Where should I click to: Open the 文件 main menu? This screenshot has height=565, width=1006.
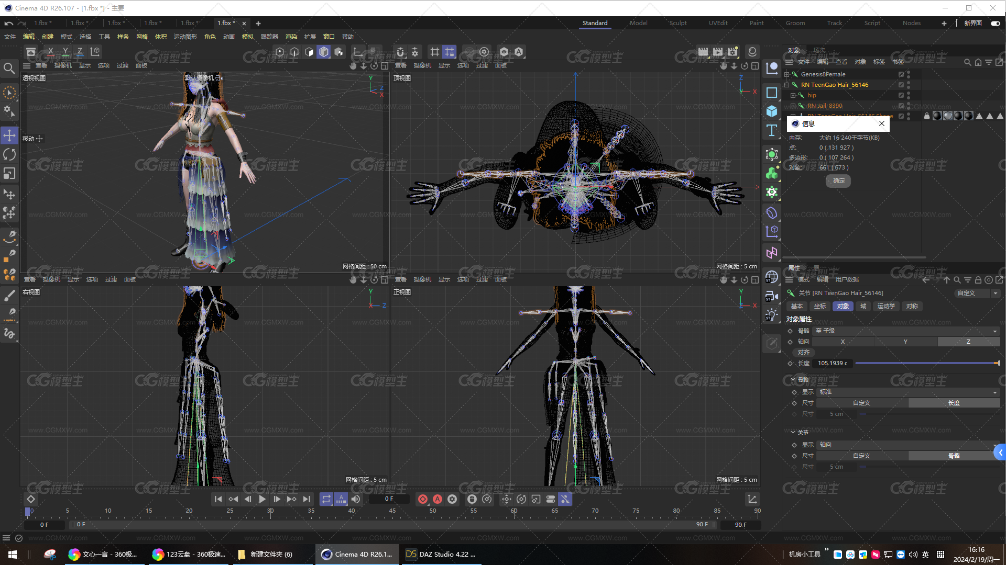click(x=10, y=37)
